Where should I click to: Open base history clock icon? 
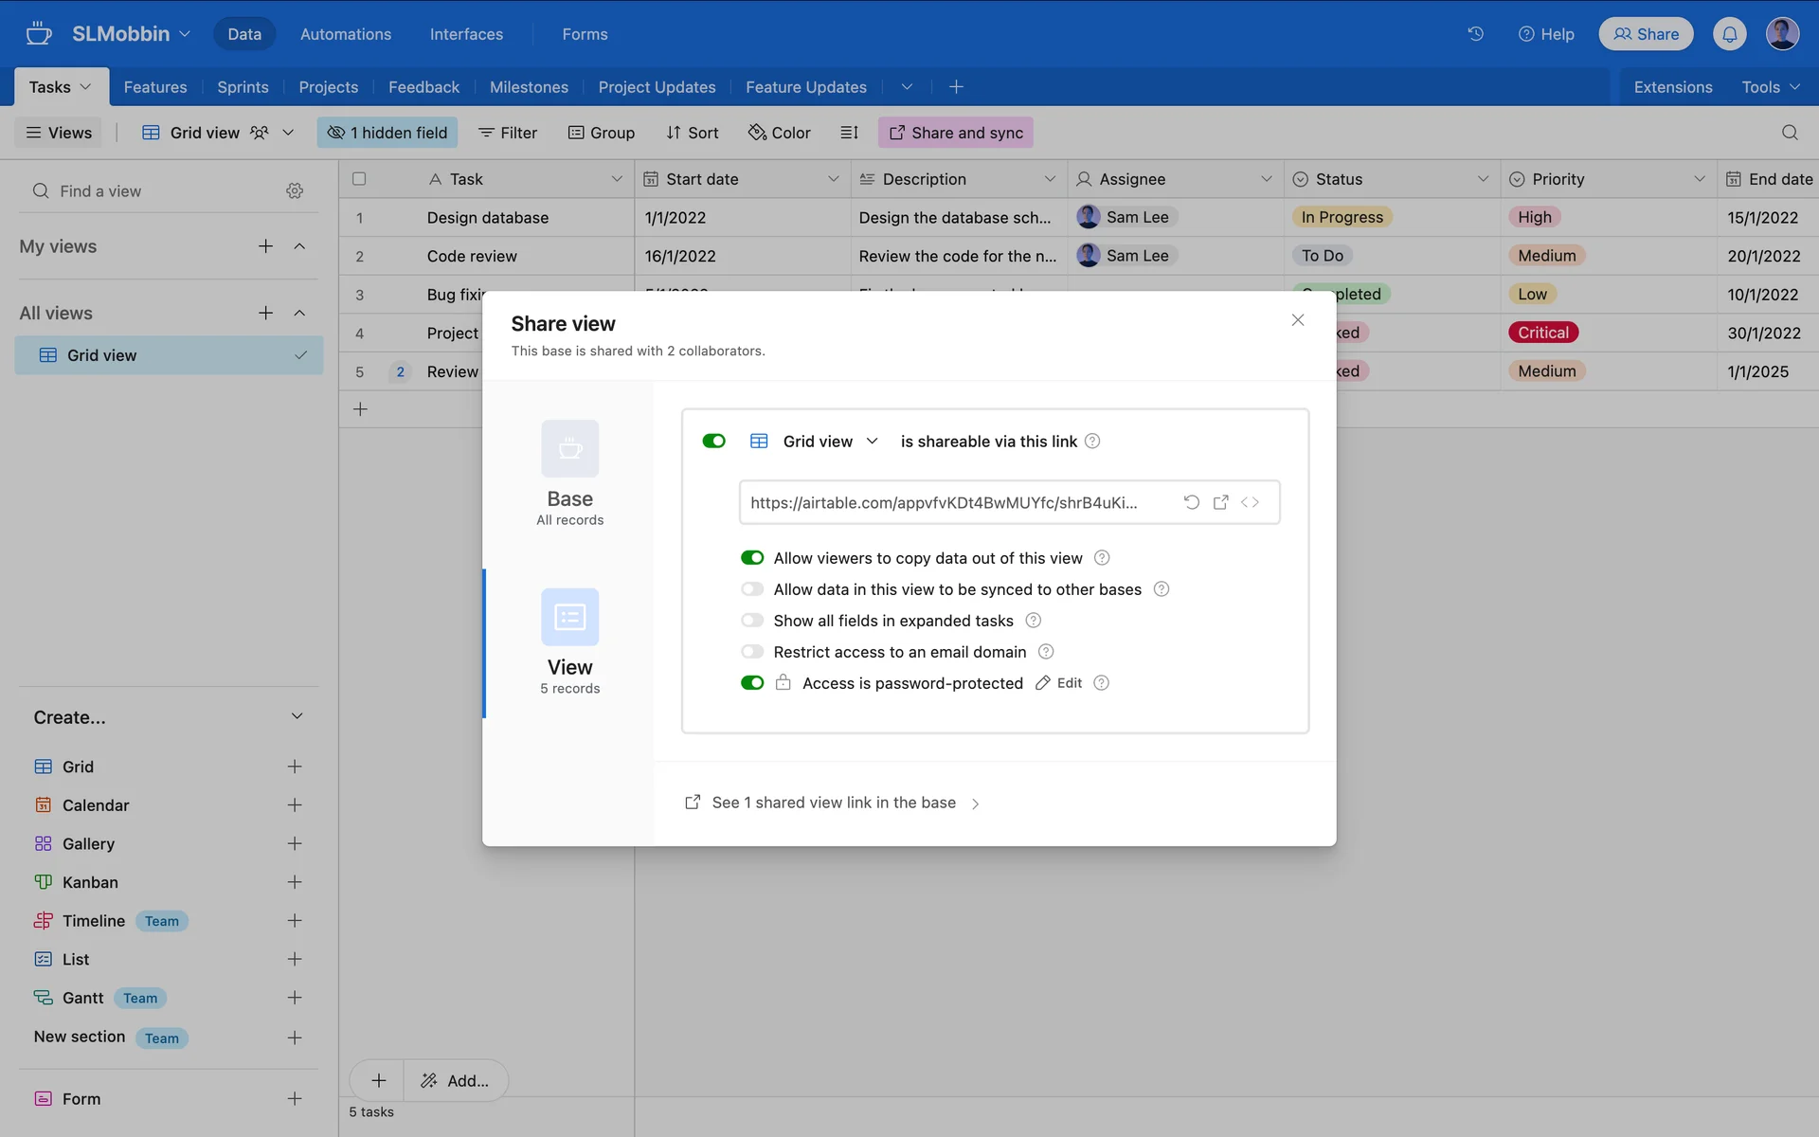(x=1475, y=34)
